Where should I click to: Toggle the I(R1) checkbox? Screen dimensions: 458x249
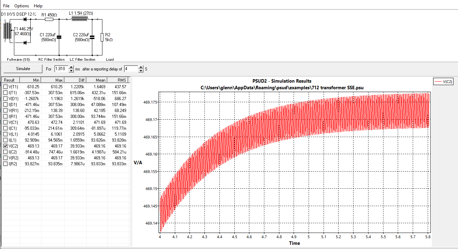[5, 116]
